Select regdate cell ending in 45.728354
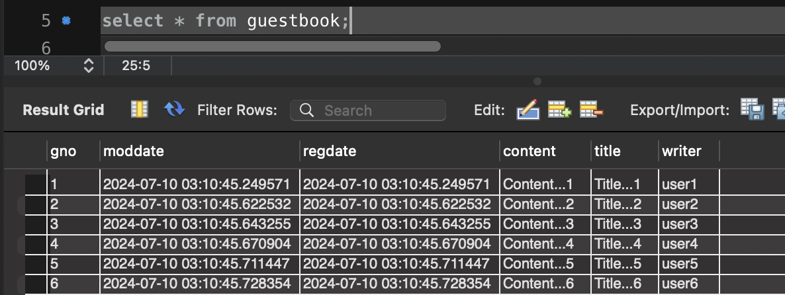 [400, 284]
